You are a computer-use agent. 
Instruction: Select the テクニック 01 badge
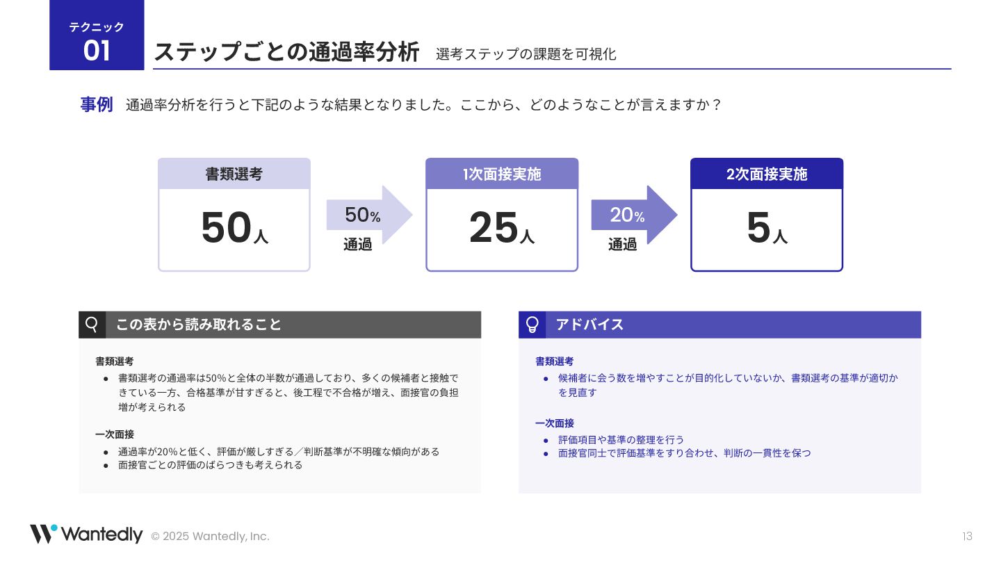97,35
